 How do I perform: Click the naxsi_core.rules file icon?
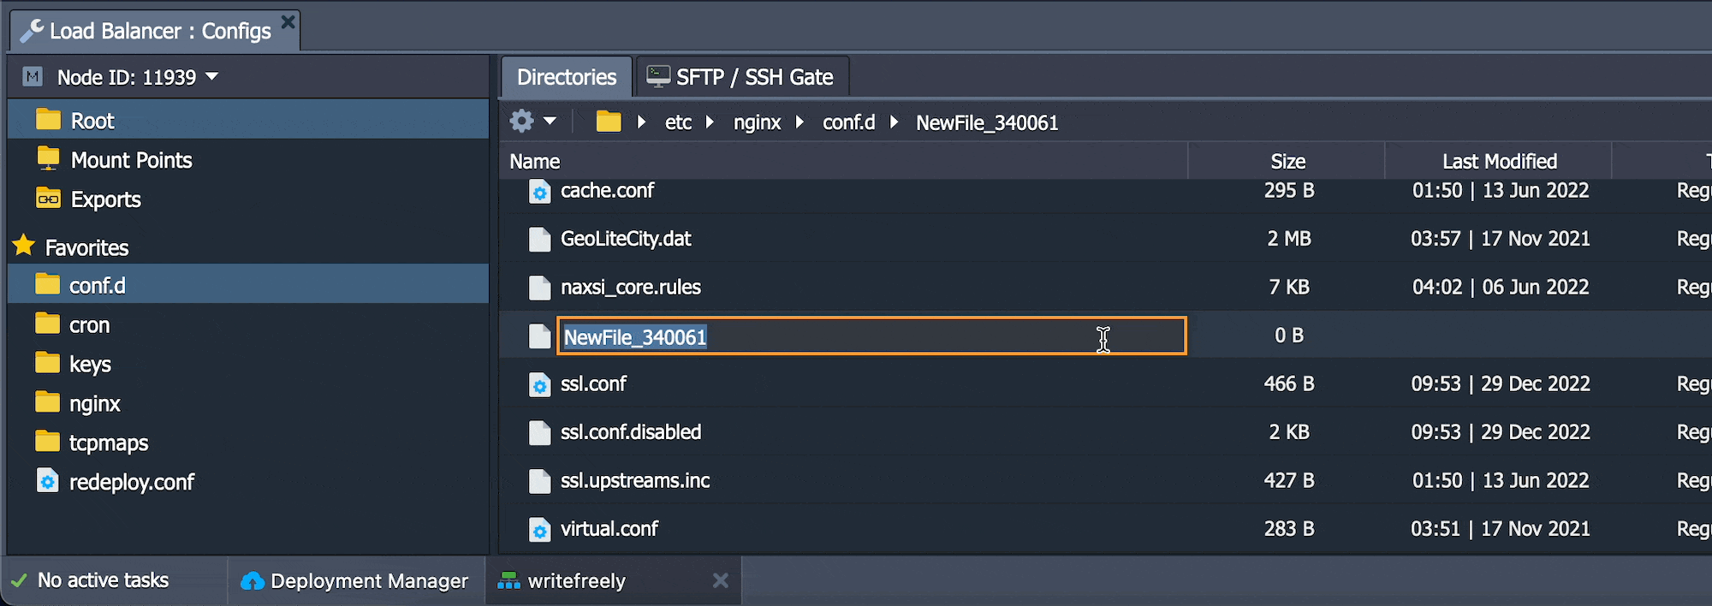539,288
